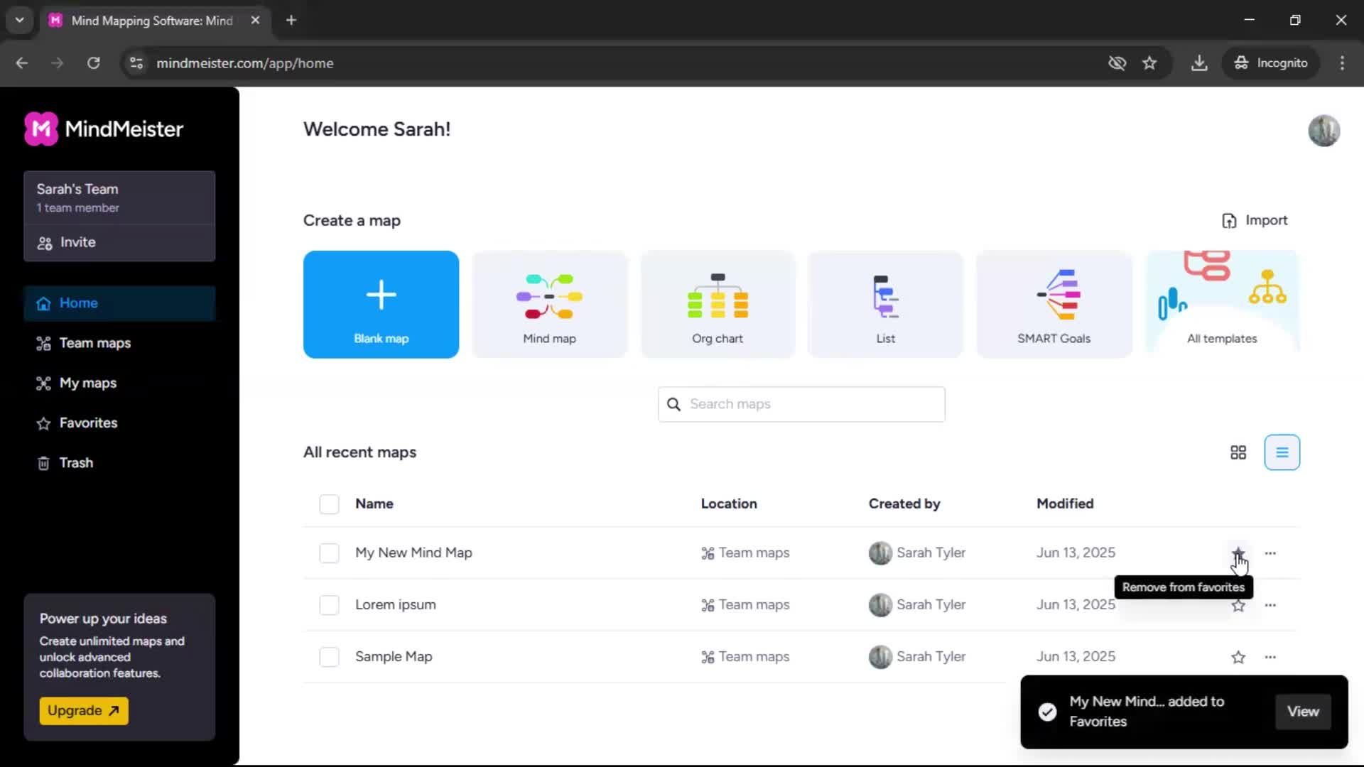1364x767 pixels.
Task: Go back in browser history
Action: (22, 63)
